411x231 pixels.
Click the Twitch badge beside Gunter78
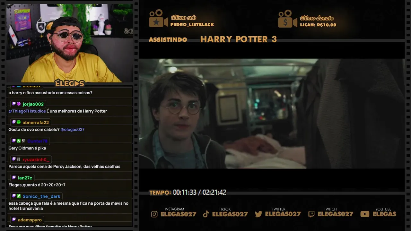point(14,141)
